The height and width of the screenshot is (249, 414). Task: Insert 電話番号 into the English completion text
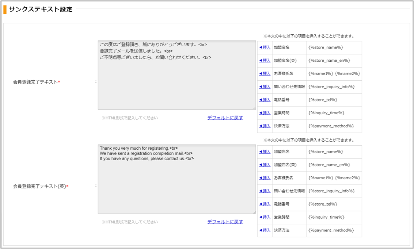point(265,204)
